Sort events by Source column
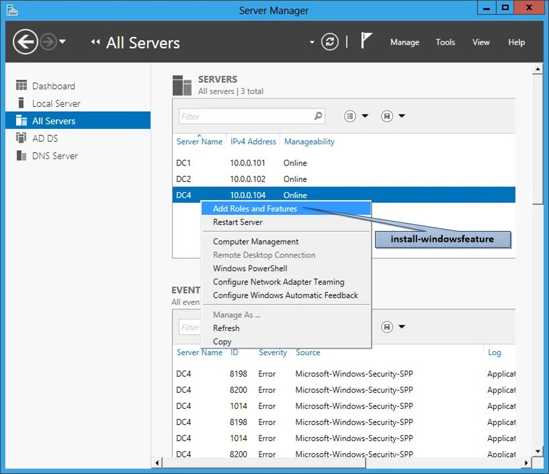Screen dimensions: 549x474 [x=308, y=352]
